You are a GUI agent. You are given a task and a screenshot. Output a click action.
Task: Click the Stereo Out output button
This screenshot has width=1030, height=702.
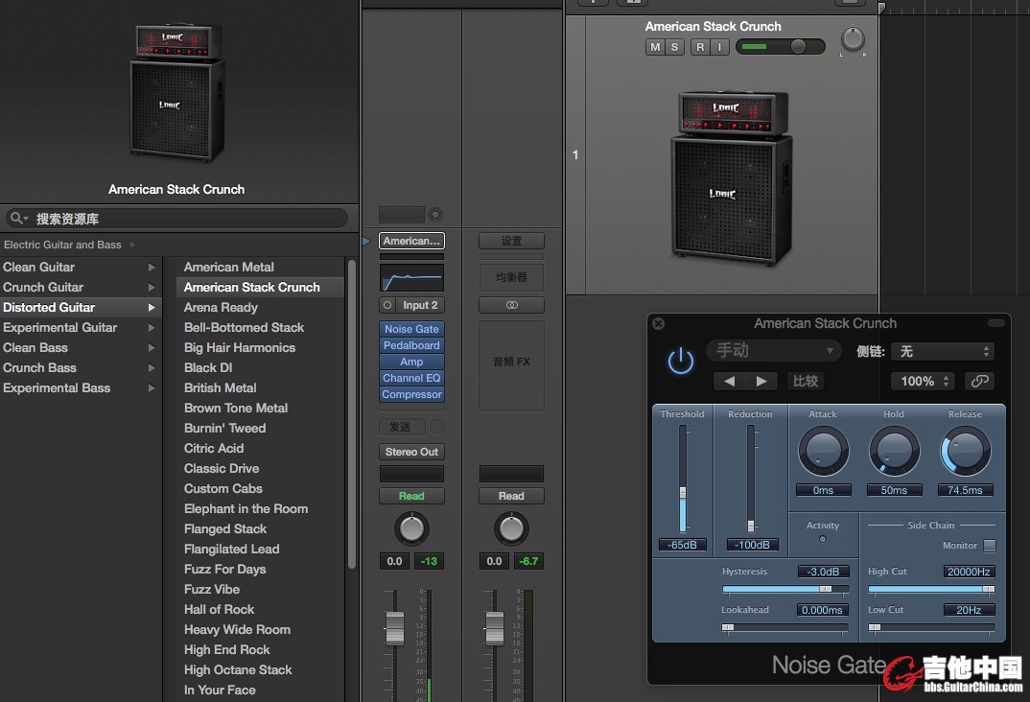[411, 452]
